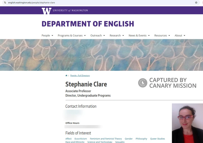Expand the News & Events dropdown arrow
The image size is (203, 143).
click(x=149, y=35)
